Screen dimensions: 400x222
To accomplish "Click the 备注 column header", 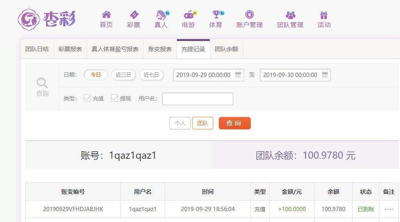I will click(x=389, y=192).
